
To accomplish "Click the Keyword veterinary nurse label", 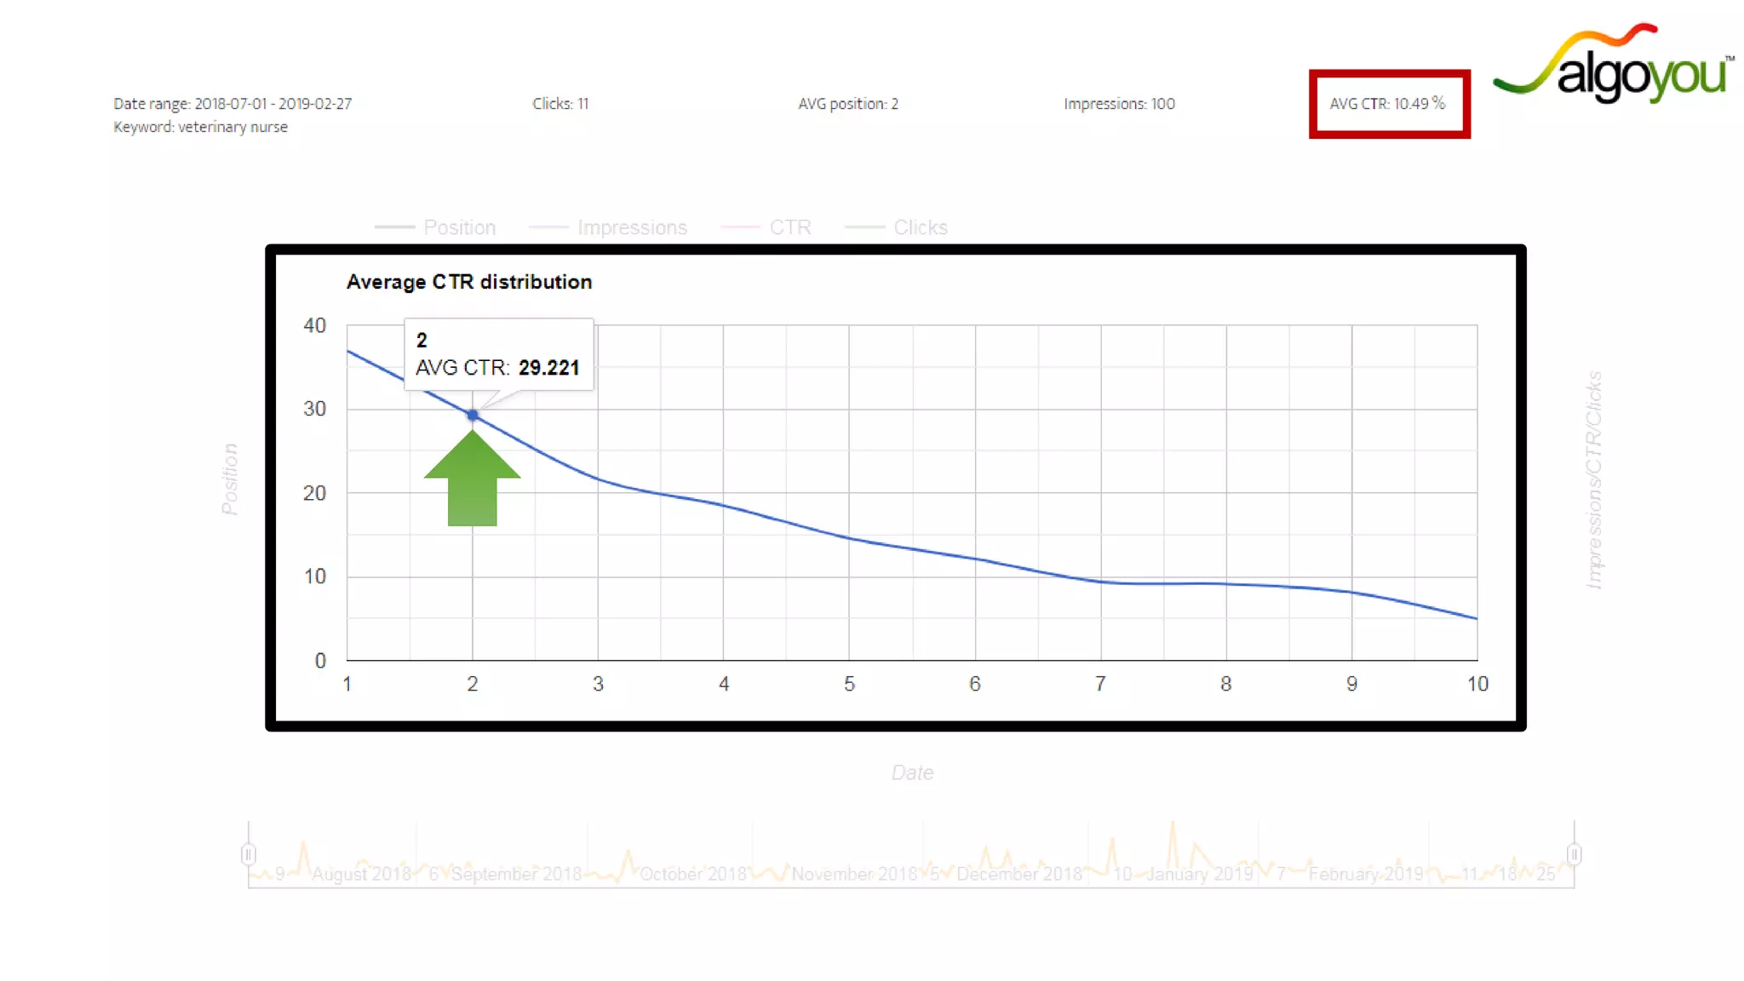I will (201, 127).
